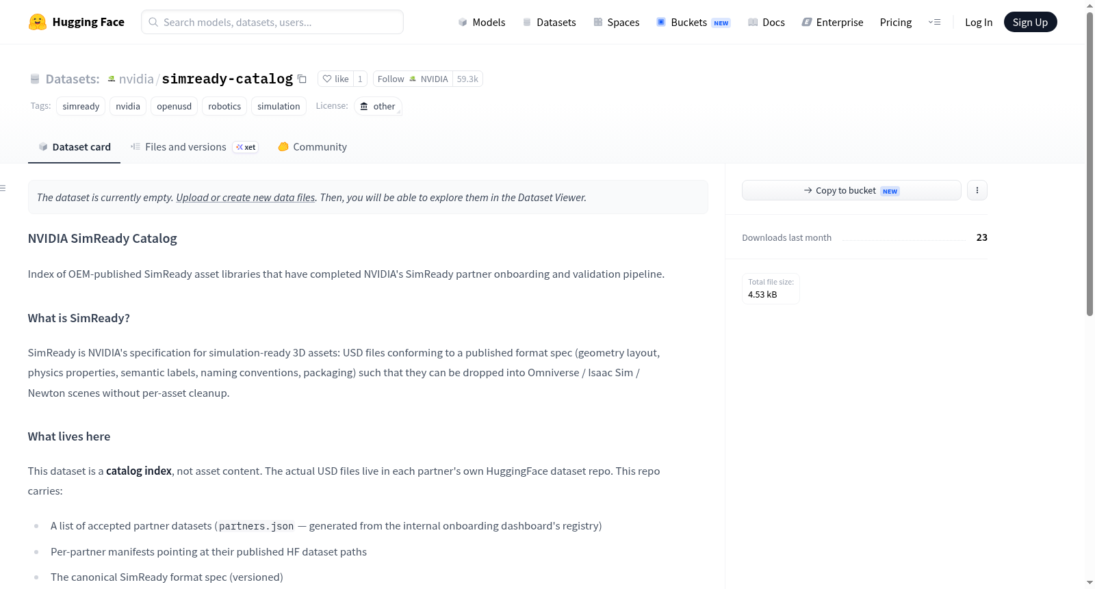The width and height of the screenshot is (1095, 589).
Task: Focus the search models and datasets field
Action: (272, 22)
